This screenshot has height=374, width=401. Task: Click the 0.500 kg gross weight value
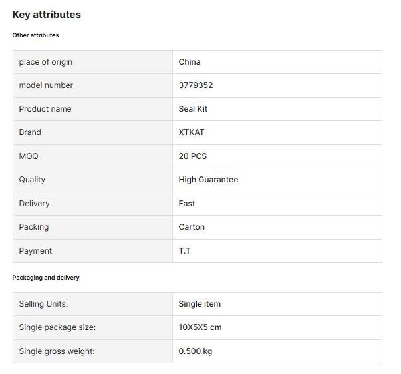pos(196,351)
